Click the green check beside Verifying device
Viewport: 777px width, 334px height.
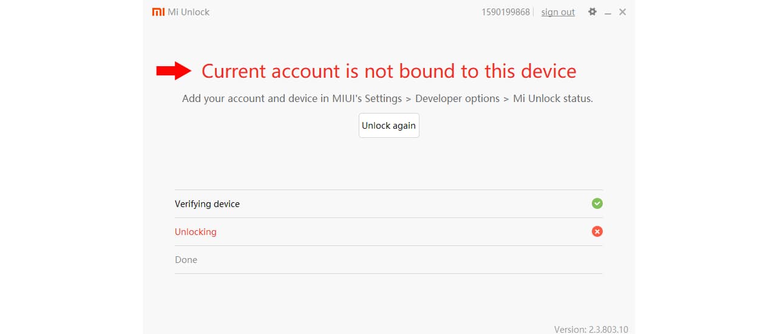point(597,203)
